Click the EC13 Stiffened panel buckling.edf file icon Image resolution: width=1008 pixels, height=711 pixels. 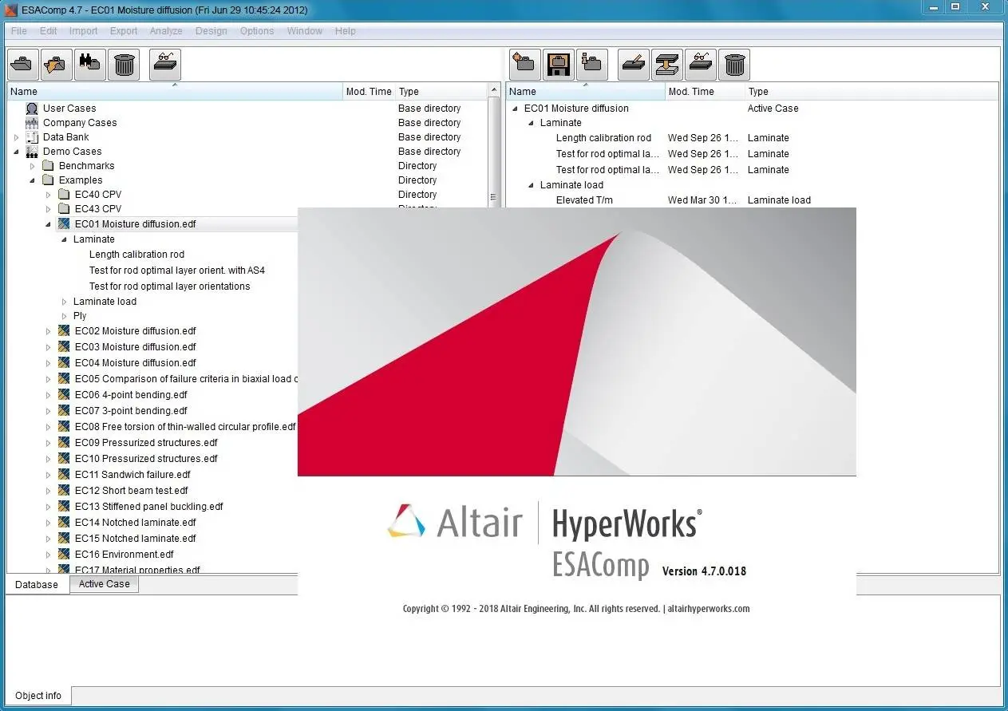click(x=64, y=507)
